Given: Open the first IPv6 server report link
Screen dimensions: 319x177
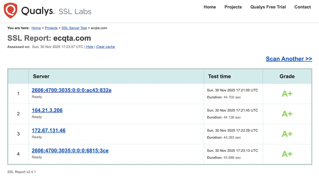Looking at the screenshot, I should click(x=72, y=90).
